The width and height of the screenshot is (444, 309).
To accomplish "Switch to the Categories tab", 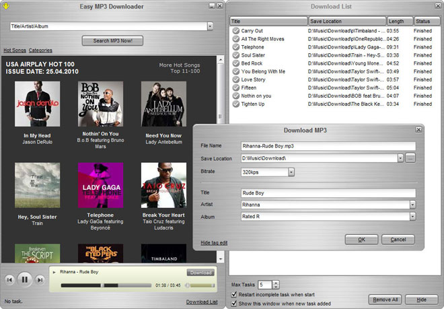I will (40, 50).
